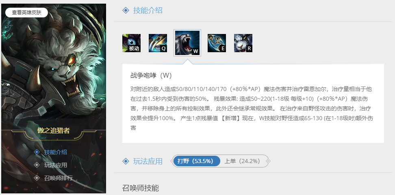This screenshot has width=395, height=195.
Task: Select the passive (被动) skill icon
Action: click(x=132, y=43)
